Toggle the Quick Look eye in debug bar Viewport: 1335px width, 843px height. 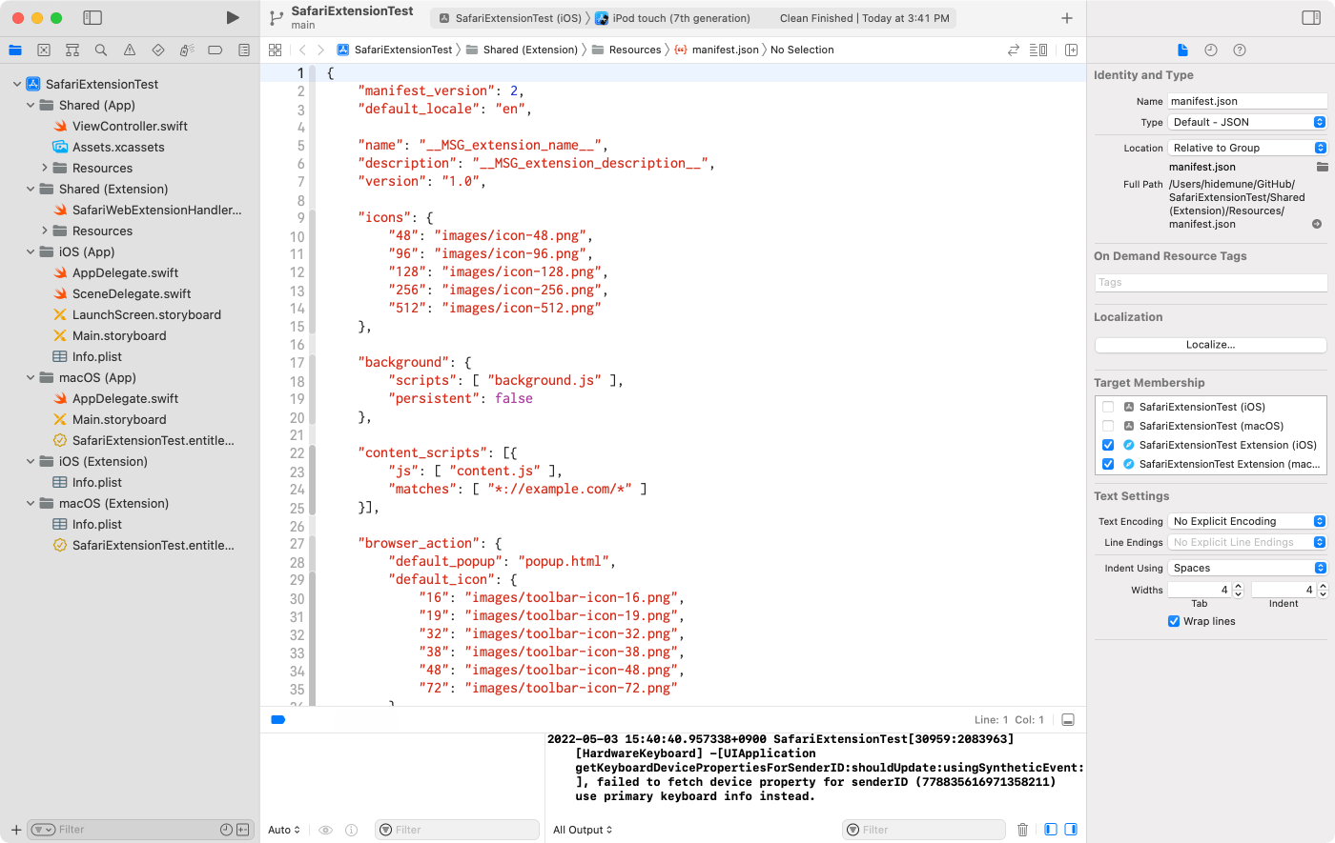(x=326, y=830)
